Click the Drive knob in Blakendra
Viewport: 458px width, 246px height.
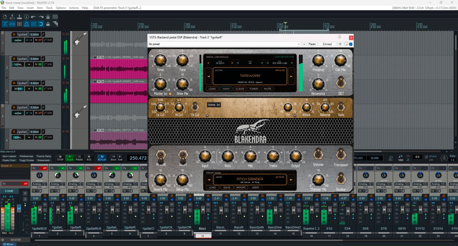pos(160,60)
